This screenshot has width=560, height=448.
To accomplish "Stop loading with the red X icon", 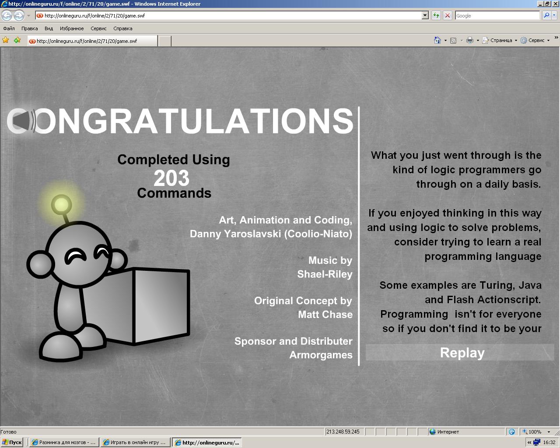I will click(x=447, y=15).
